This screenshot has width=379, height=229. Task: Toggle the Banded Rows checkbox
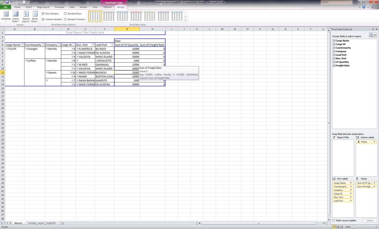(65, 14)
